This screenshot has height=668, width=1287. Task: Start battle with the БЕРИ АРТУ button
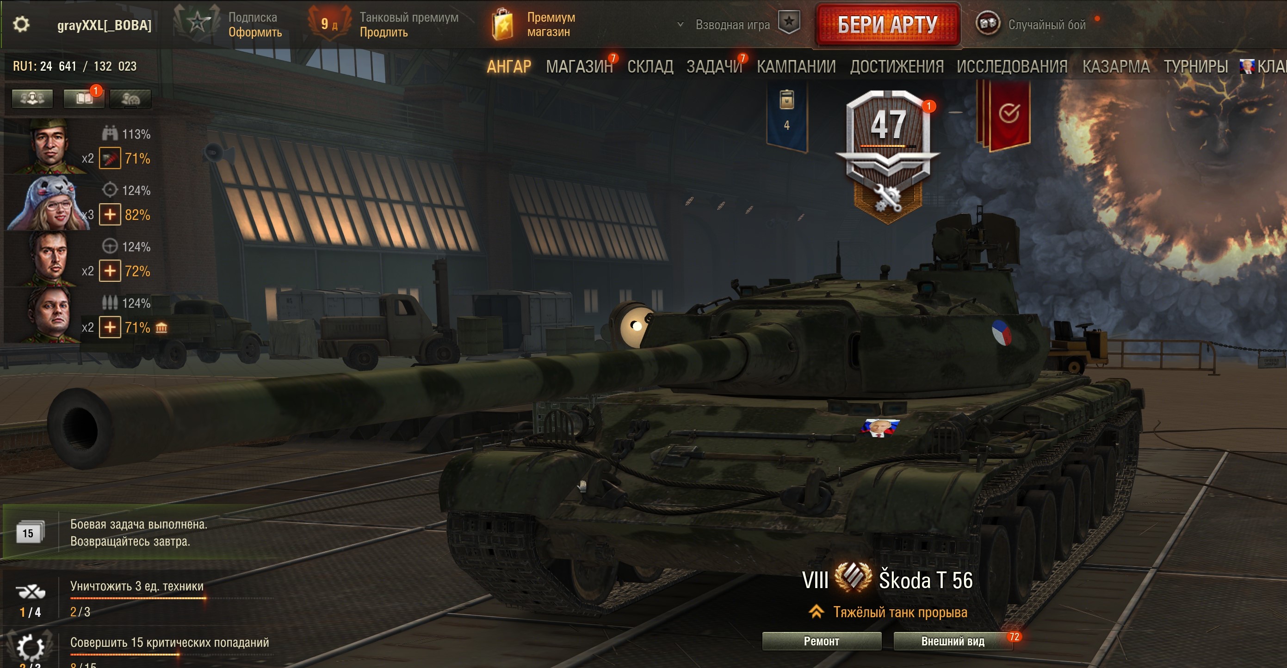pyautogui.click(x=888, y=24)
